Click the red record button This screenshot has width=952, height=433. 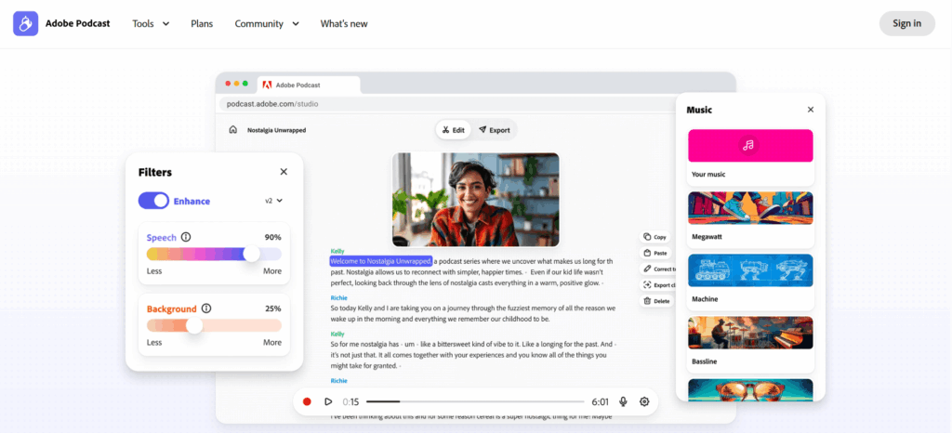tap(307, 401)
